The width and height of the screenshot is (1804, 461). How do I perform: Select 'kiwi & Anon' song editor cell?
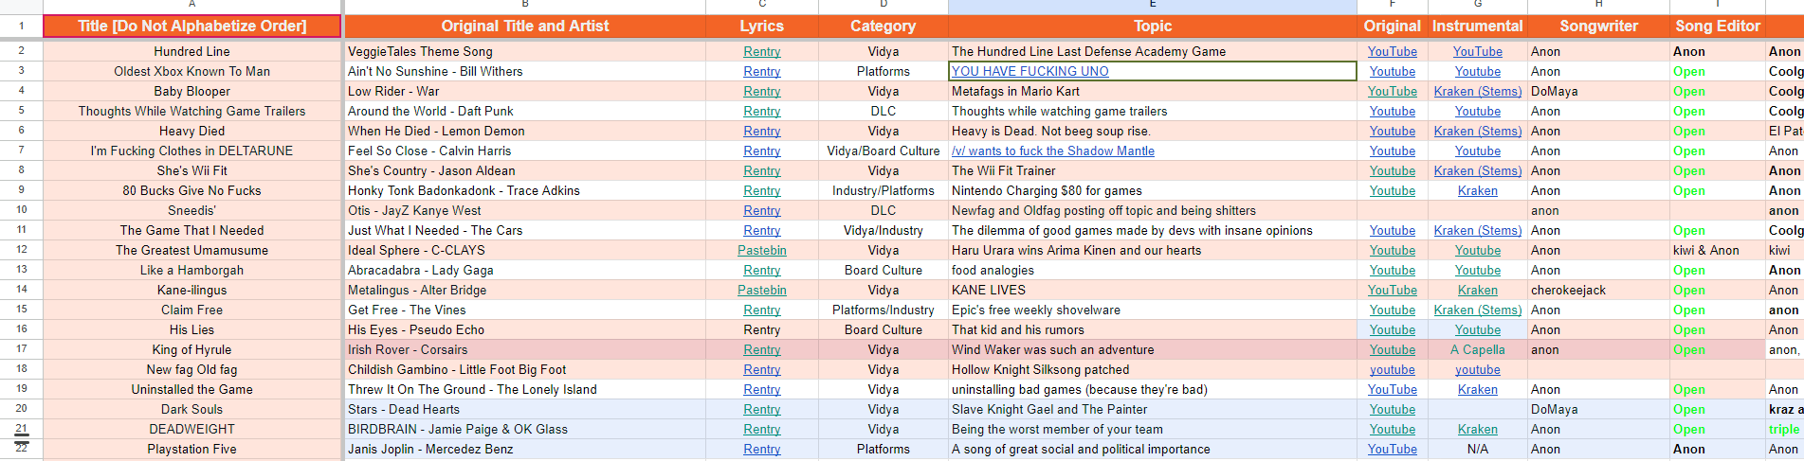point(1717,251)
